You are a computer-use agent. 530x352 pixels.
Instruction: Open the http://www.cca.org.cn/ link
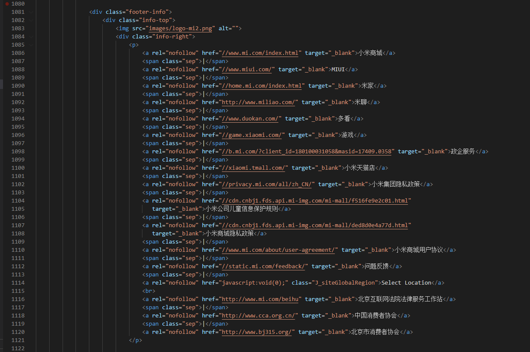click(x=258, y=315)
